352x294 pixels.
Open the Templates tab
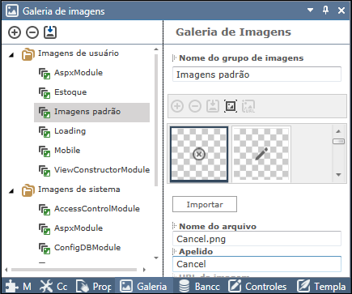[321, 287]
